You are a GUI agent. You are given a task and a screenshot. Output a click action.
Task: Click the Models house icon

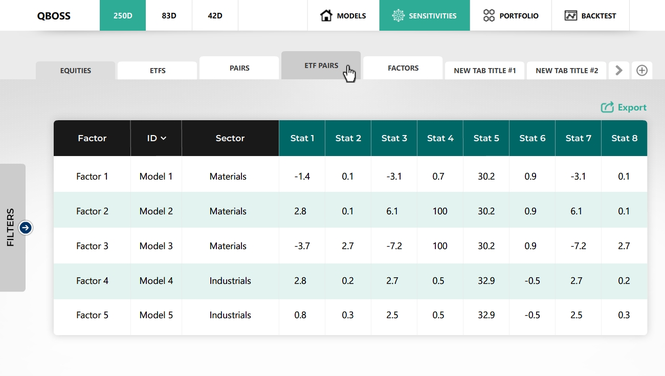click(326, 15)
